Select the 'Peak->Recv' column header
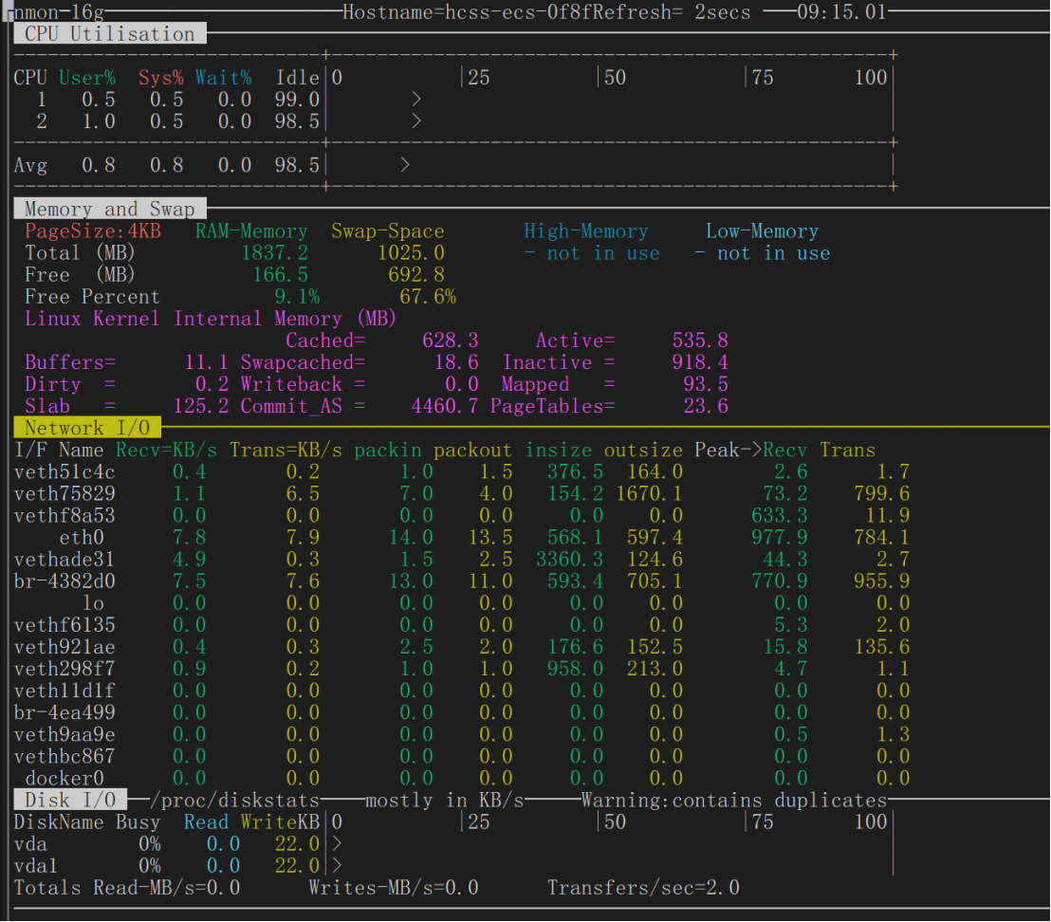This screenshot has height=922, width=1051. coord(750,450)
